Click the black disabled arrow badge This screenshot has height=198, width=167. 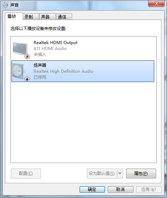tap(27, 79)
